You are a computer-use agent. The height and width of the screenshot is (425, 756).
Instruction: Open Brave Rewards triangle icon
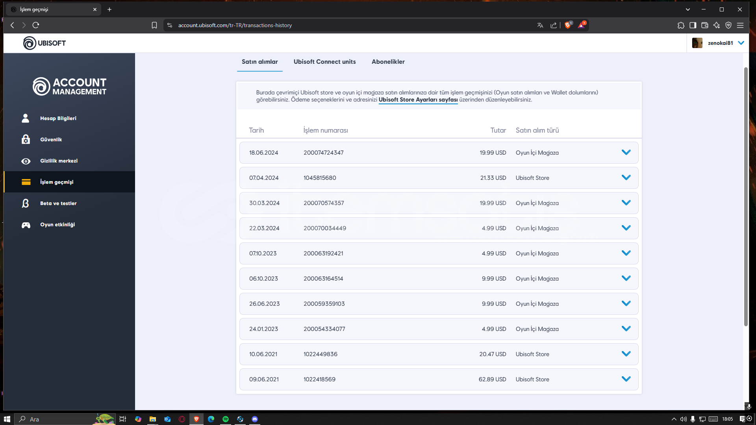click(581, 25)
